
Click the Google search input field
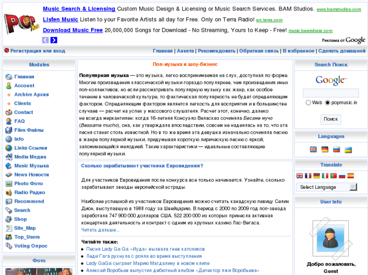coord(331,93)
